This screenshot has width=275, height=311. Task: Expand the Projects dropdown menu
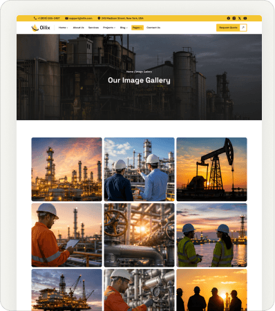pyautogui.click(x=109, y=28)
